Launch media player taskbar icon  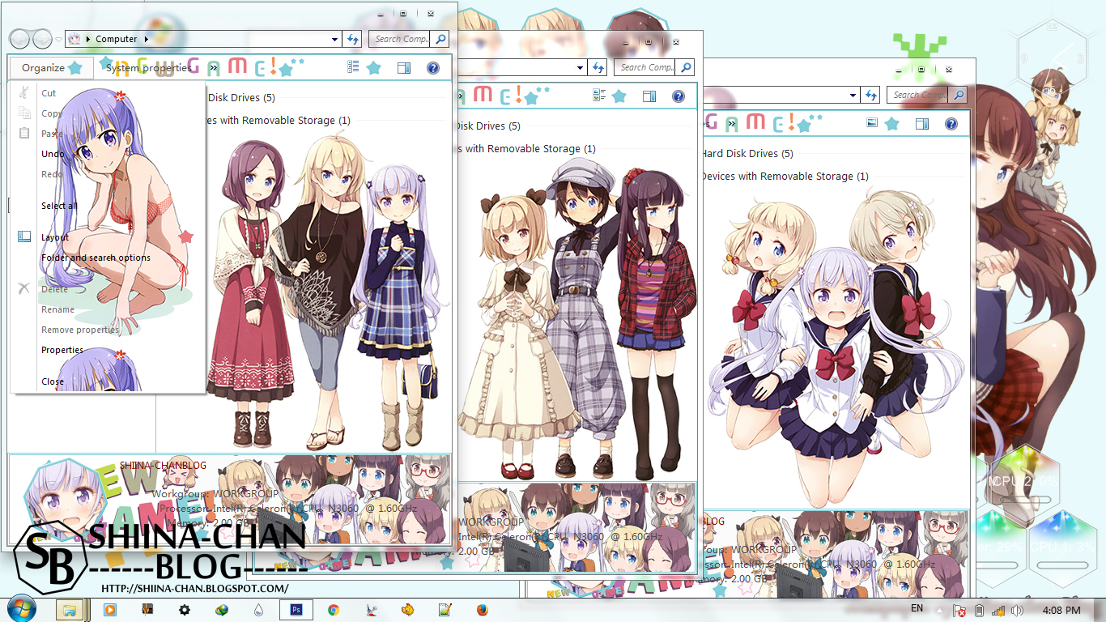(109, 610)
